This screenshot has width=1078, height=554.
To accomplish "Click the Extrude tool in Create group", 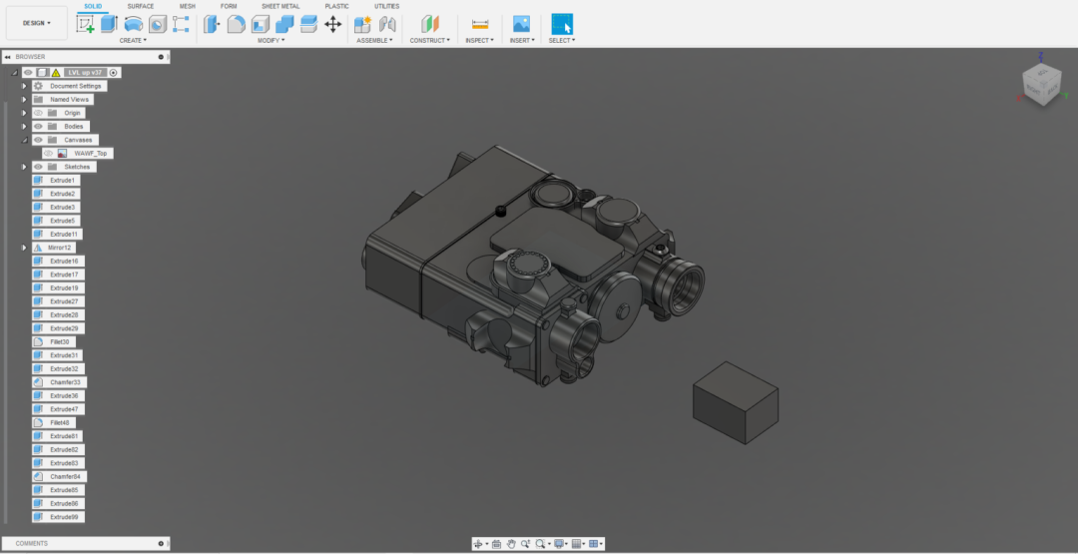I will (x=110, y=24).
